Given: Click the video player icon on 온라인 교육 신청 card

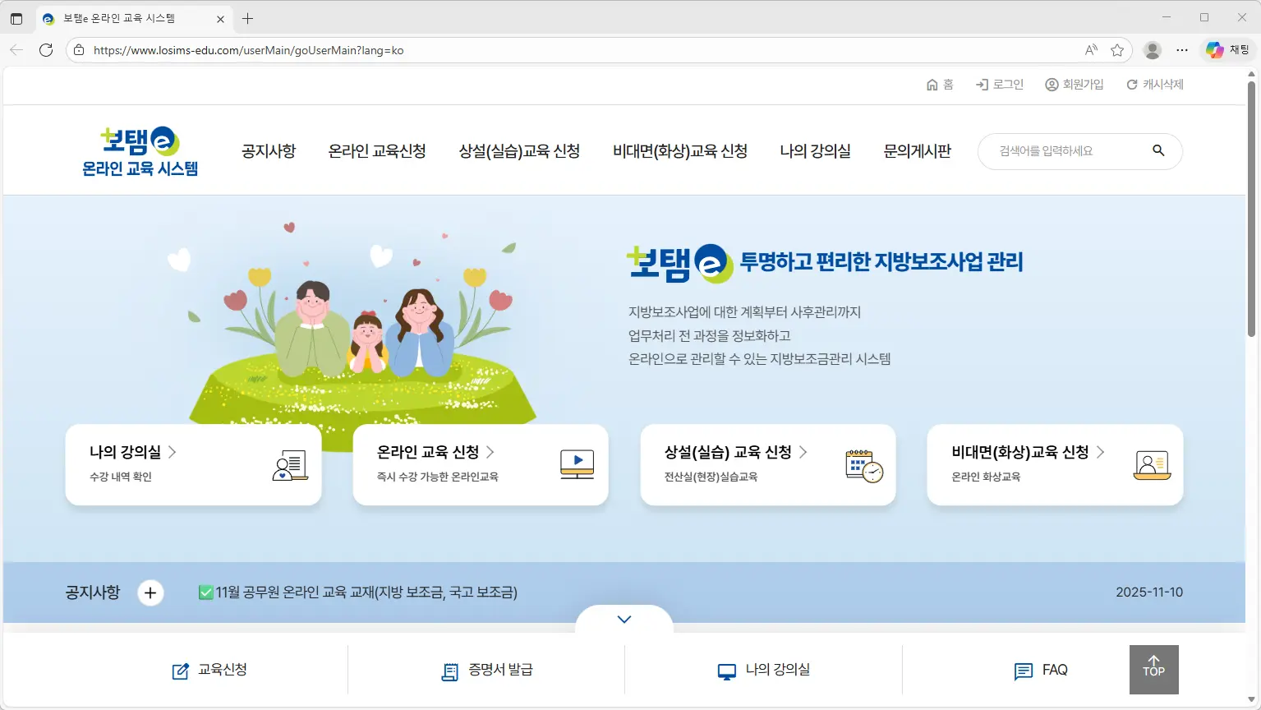Looking at the screenshot, I should [577, 463].
